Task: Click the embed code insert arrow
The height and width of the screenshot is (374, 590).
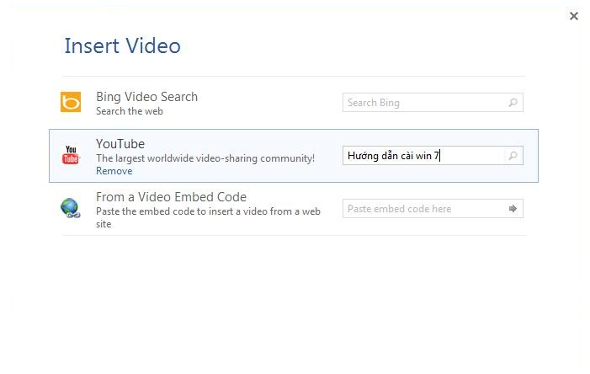Action: coord(513,209)
